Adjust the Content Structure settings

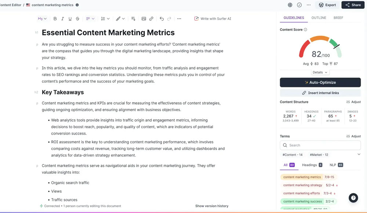click(353, 102)
